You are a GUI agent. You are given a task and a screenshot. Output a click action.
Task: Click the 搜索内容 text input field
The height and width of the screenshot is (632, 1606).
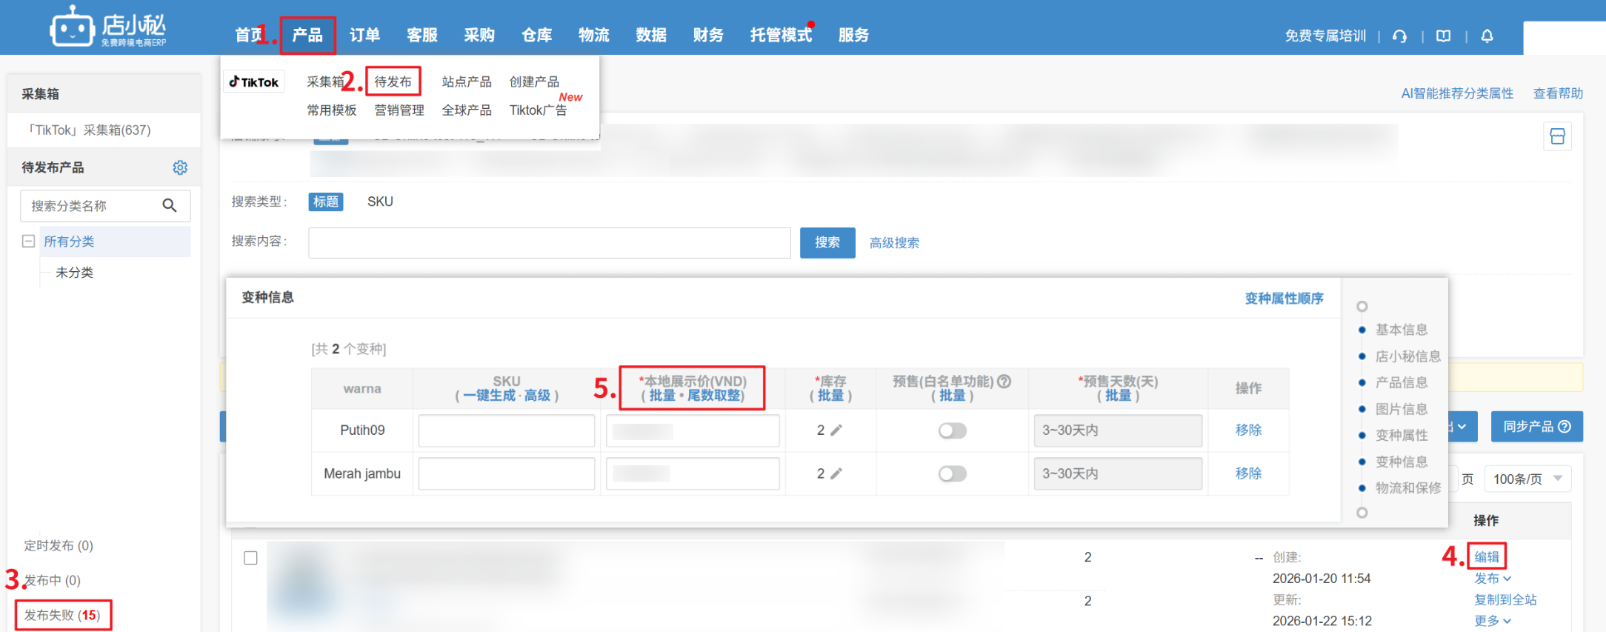pyautogui.click(x=549, y=242)
